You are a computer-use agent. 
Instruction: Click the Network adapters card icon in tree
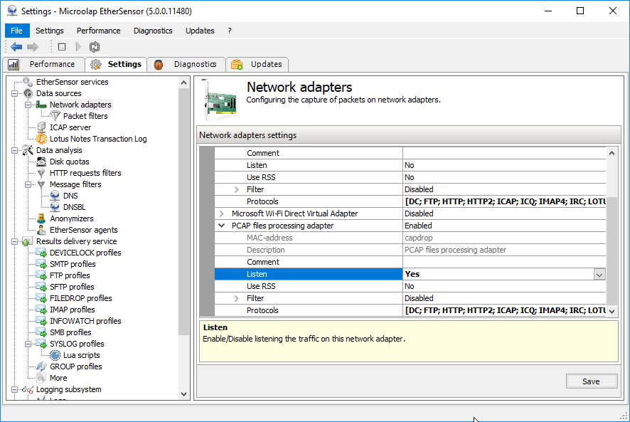click(41, 105)
